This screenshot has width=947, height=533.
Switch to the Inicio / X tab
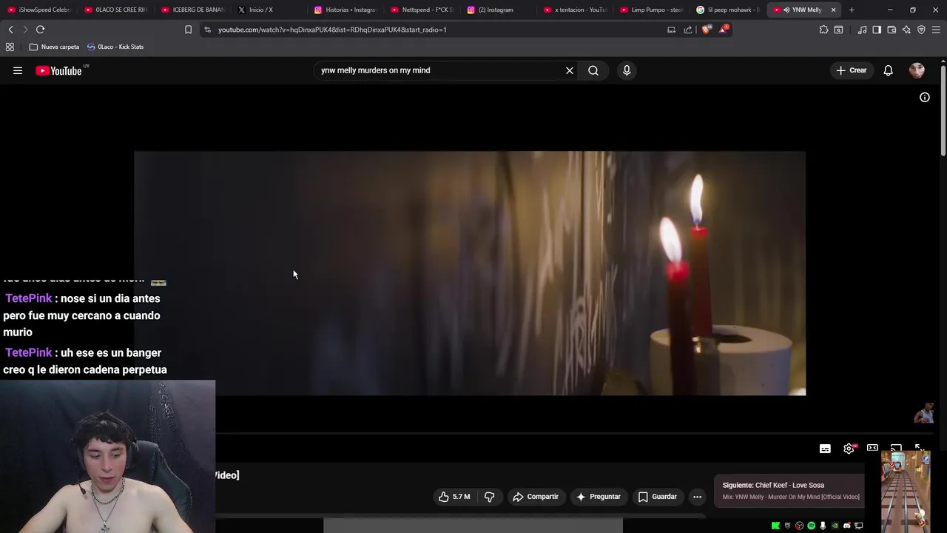[269, 10]
